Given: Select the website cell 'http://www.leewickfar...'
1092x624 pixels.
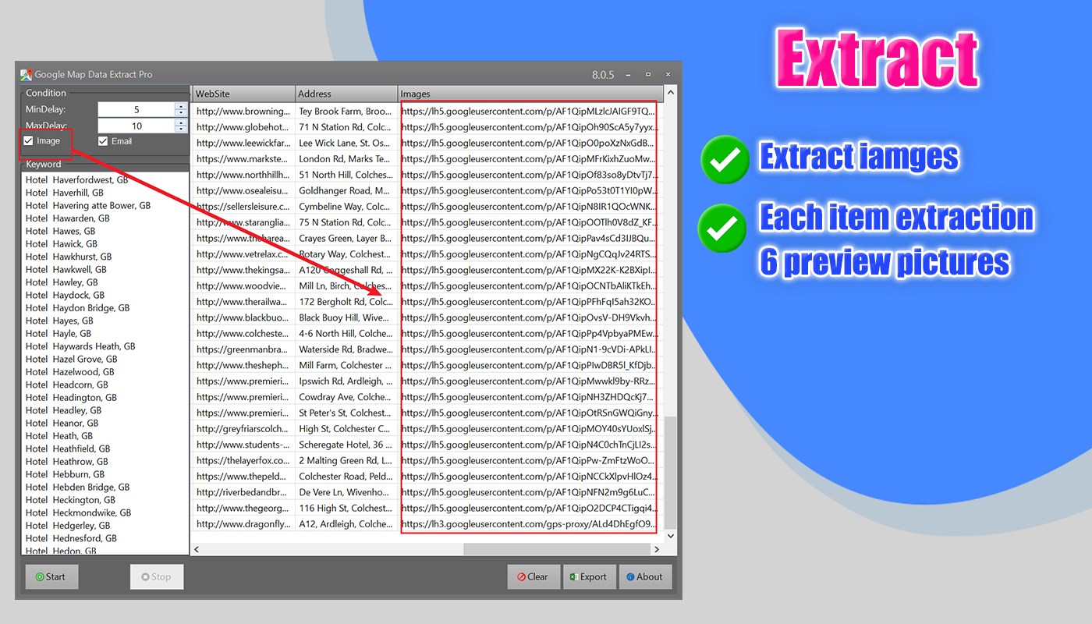Looking at the screenshot, I should 243,143.
